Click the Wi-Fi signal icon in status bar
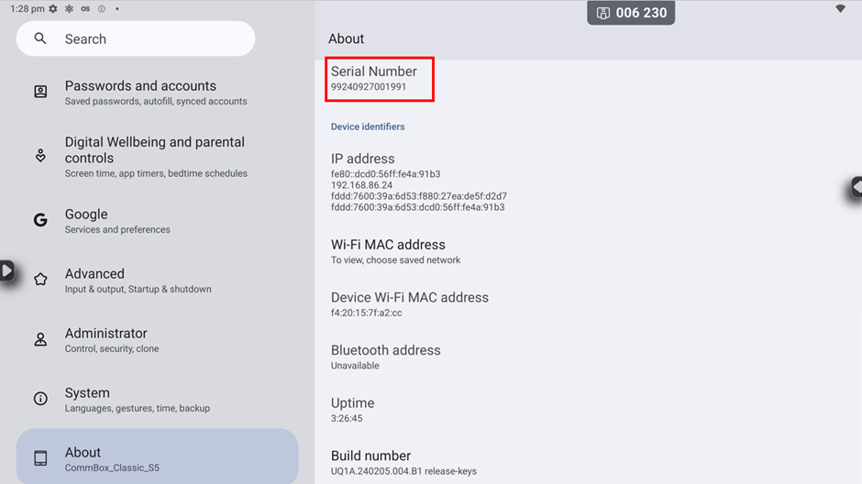This screenshot has width=862, height=484. coord(841,8)
